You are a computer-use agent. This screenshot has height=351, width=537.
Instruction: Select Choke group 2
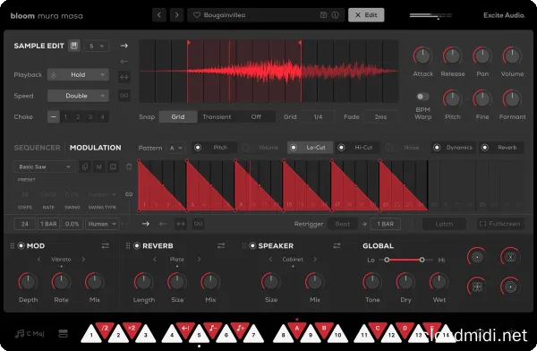(x=78, y=117)
